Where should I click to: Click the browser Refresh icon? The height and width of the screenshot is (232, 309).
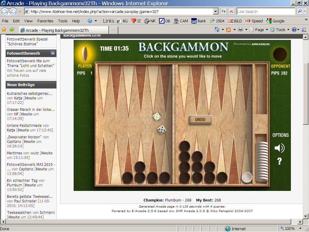coord(224,11)
